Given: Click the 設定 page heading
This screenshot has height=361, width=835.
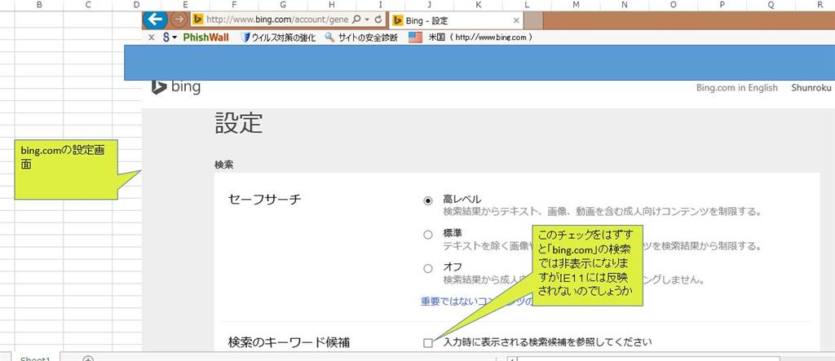Looking at the screenshot, I should coord(239,122).
